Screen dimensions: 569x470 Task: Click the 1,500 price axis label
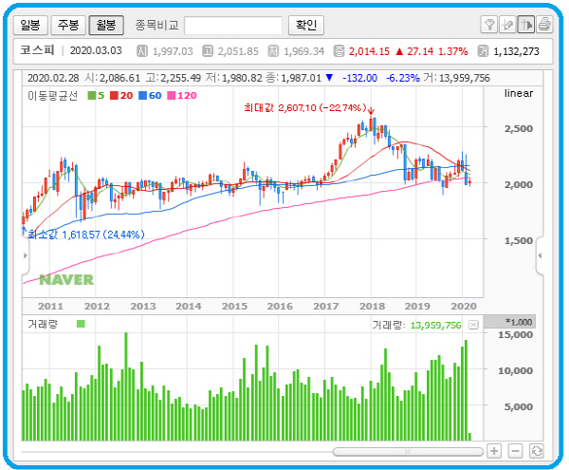519,241
